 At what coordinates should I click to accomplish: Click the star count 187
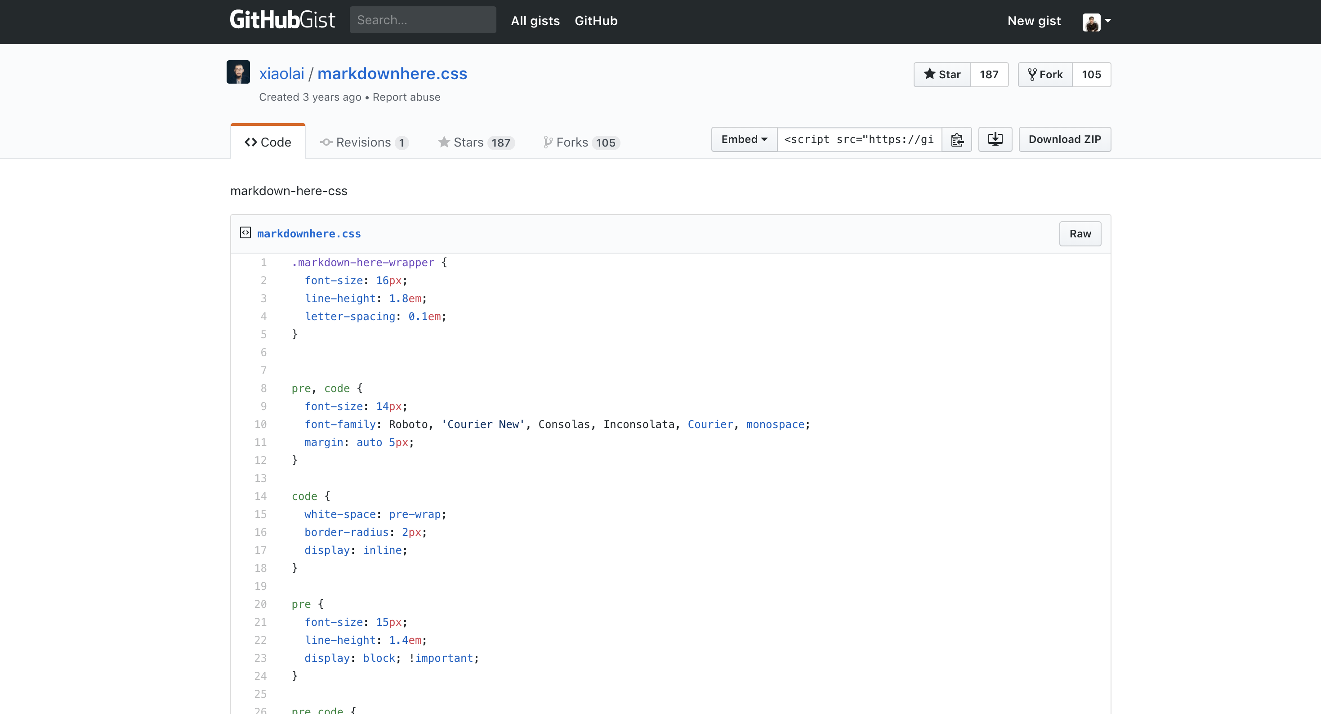coord(989,75)
